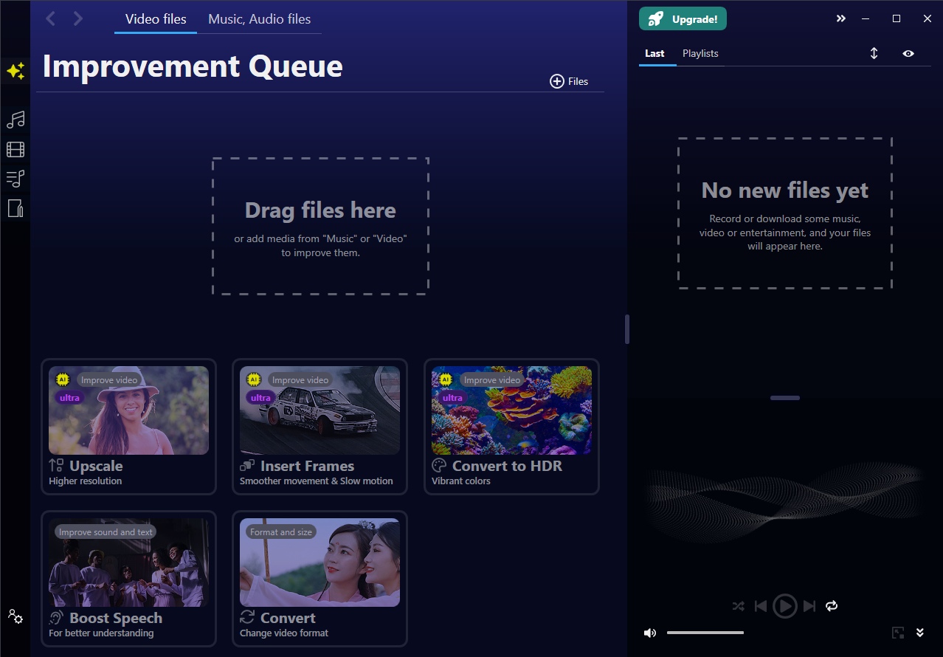The height and width of the screenshot is (657, 943).
Task: Open the mini-player view icon
Action: (x=898, y=633)
